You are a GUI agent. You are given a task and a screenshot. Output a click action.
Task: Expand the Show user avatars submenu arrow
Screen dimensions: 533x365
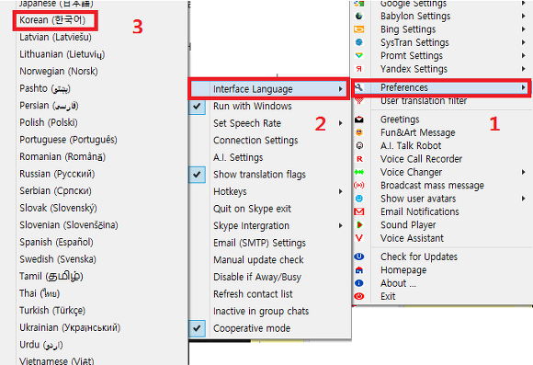coord(524,199)
